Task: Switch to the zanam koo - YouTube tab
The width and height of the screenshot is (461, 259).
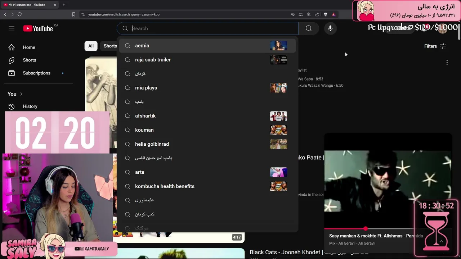Action: 30,5
